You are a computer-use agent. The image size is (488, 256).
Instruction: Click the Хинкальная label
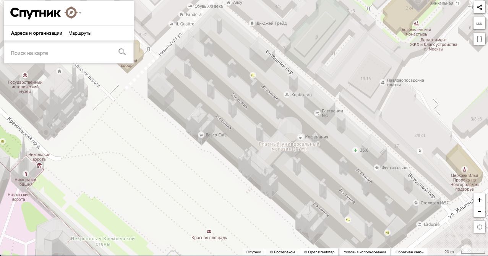tap(441, 3)
